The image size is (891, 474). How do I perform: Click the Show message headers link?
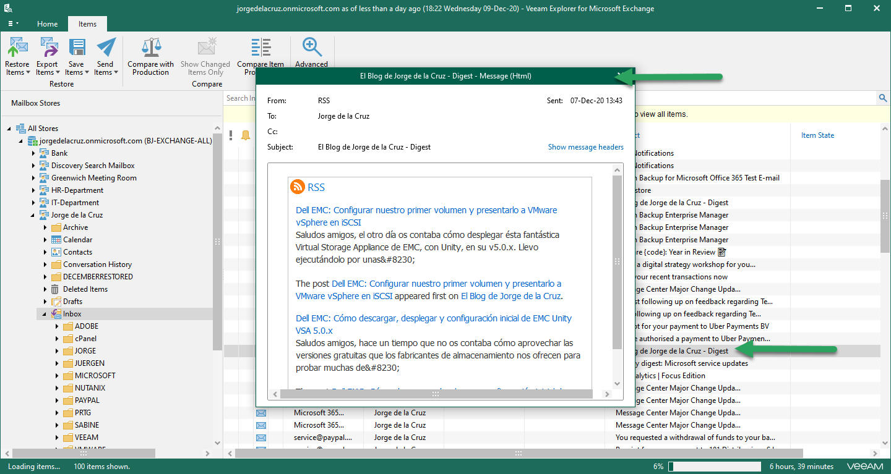click(x=585, y=147)
